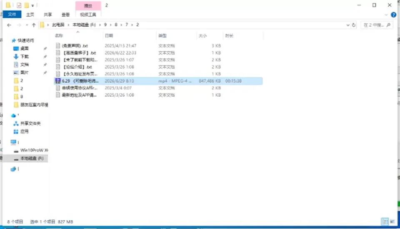400x229 pixels.
Task: Switch to the 共享 ribbon tab
Action: pyautogui.click(x=47, y=15)
